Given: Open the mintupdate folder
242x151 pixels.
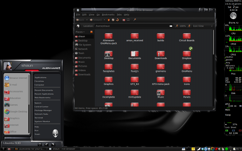Looking at the screenshot, I should 134,94.
